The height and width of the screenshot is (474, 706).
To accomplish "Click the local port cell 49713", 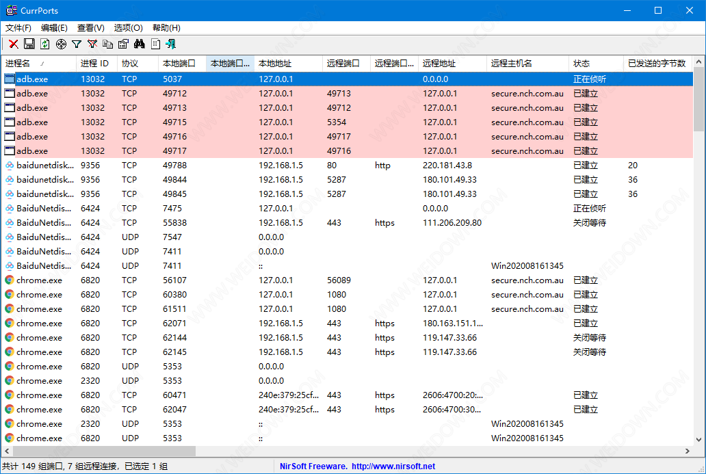I will 174,108.
